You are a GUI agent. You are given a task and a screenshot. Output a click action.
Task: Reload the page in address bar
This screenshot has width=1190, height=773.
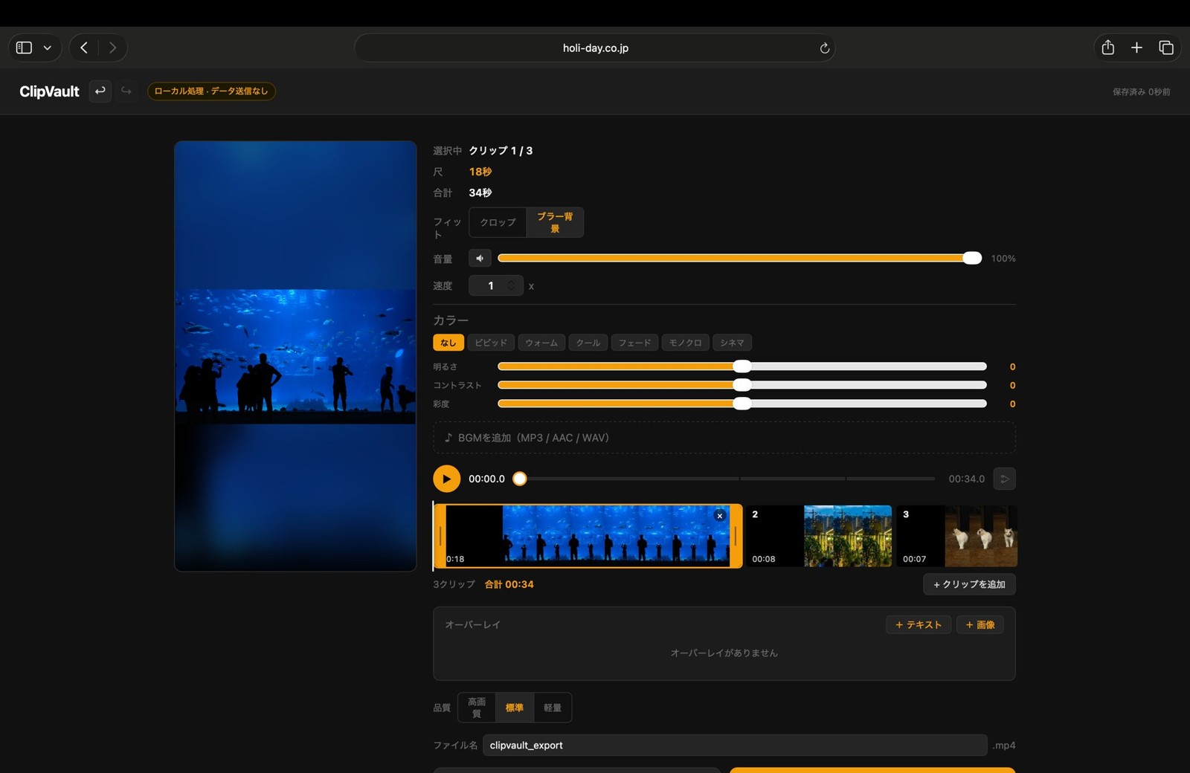point(824,48)
